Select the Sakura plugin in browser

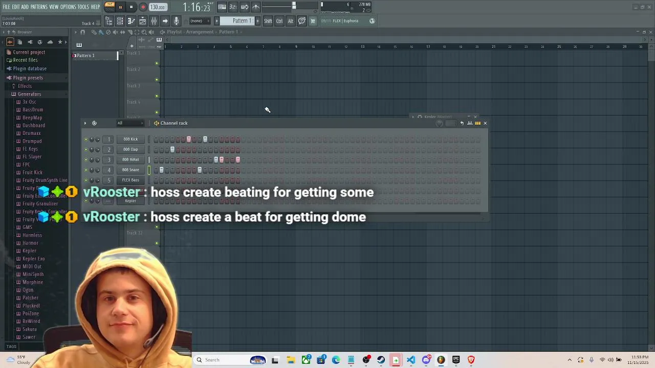(29, 329)
